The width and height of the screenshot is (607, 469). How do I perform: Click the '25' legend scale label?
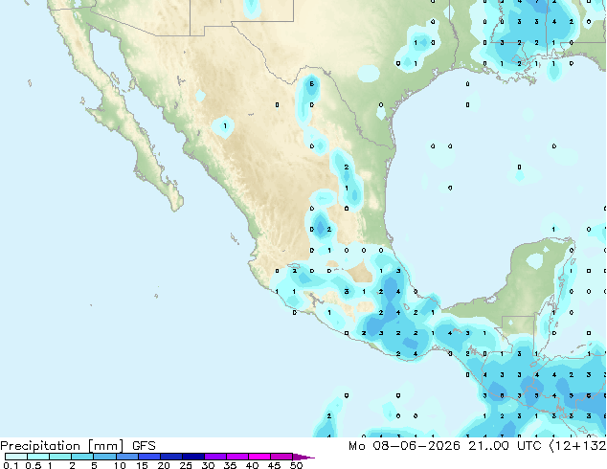pos(186,465)
